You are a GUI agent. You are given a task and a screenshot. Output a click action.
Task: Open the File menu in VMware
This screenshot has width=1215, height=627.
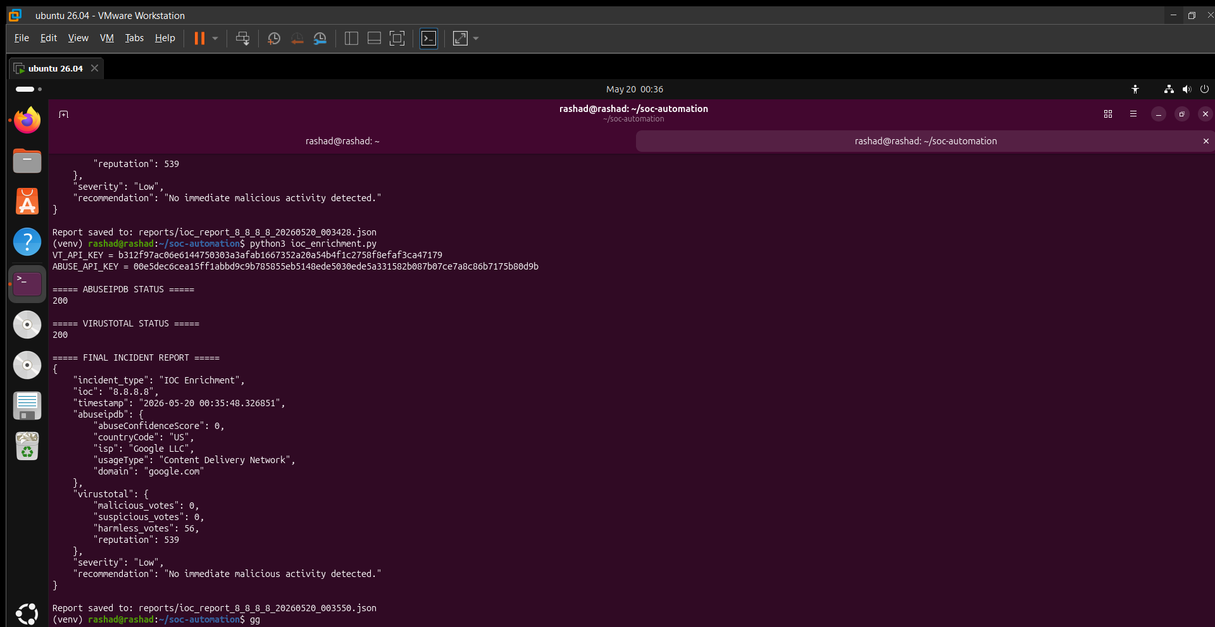[22, 38]
